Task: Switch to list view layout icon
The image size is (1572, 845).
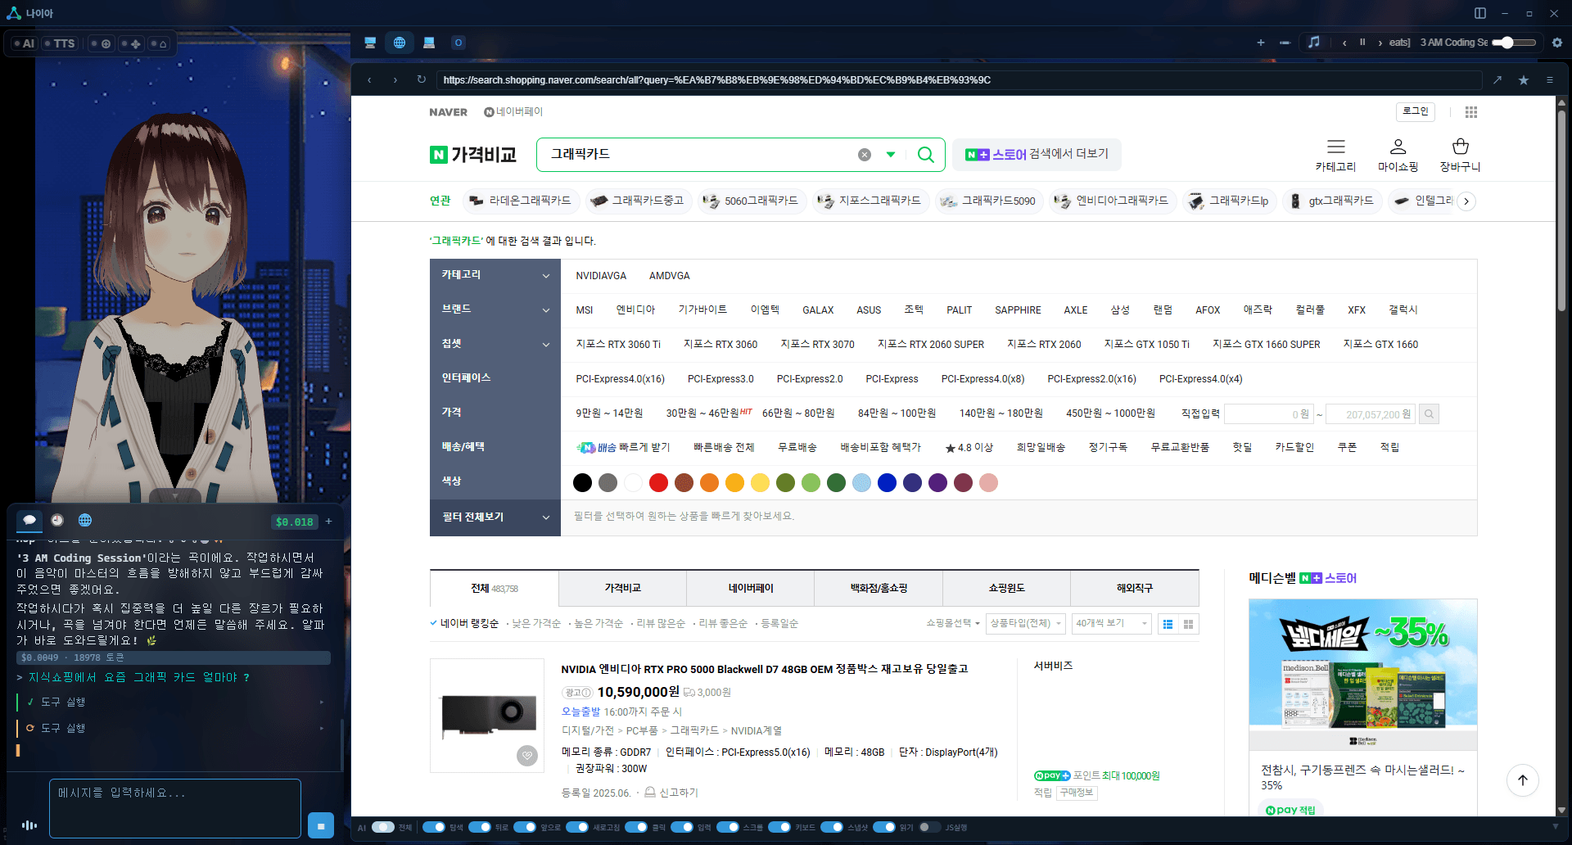Action: 1168,624
